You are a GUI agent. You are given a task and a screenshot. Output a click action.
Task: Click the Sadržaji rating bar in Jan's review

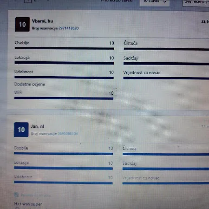click(166, 169)
